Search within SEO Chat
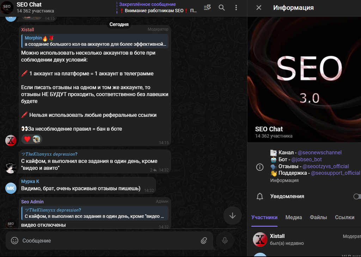The width and height of the screenshot is (361, 257). pos(221,8)
